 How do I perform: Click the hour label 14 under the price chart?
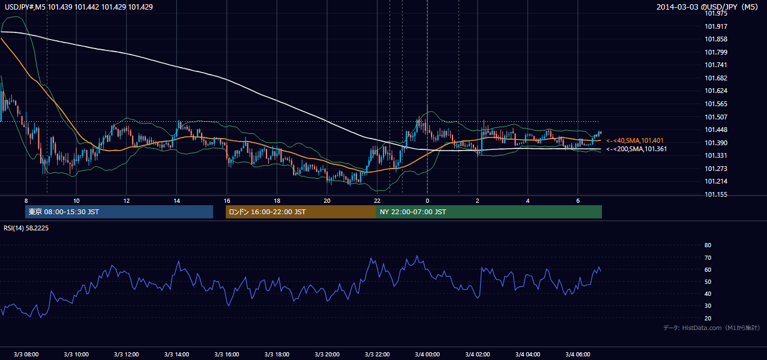coord(176,200)
